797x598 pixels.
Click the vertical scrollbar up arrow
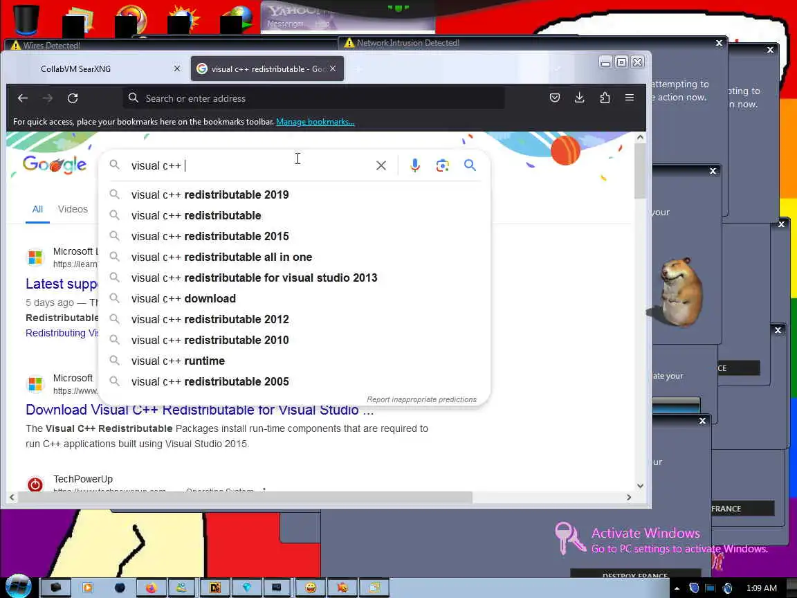640,137
